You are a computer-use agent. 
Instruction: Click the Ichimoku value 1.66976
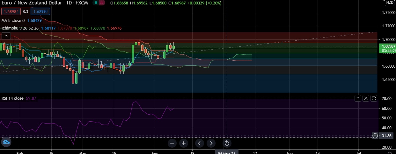click(x=115, y=28)
